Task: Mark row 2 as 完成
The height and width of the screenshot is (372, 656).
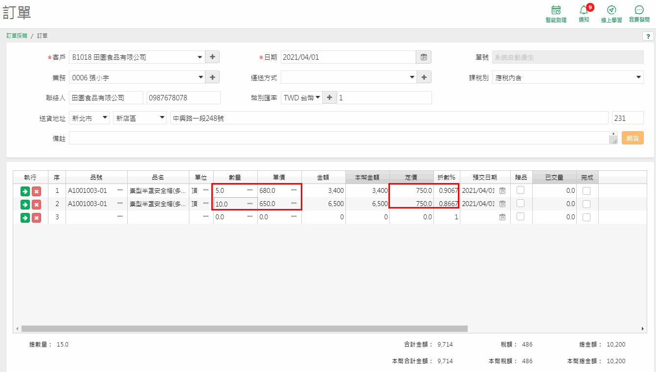Action: (587, 204)
